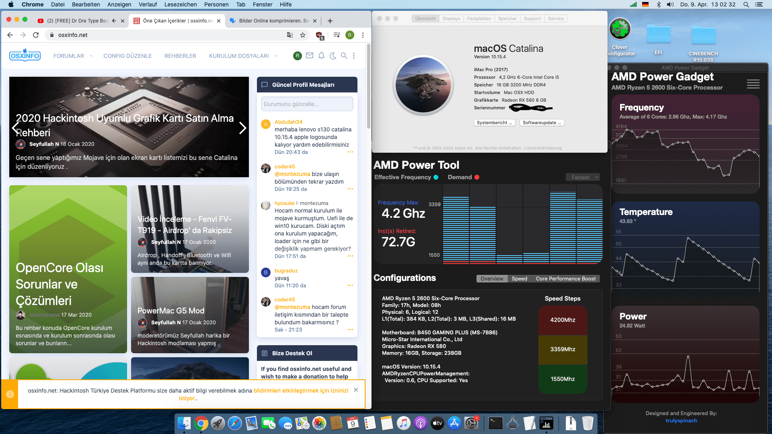
Task: Launch Terminal from the dock
Action: (x=495, y=423)
